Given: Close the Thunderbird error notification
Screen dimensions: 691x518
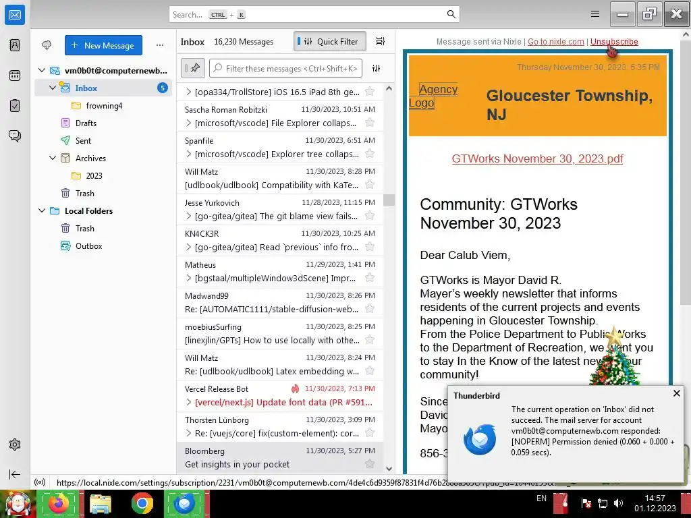Looking at the screenshot, I should click(676, 393).
